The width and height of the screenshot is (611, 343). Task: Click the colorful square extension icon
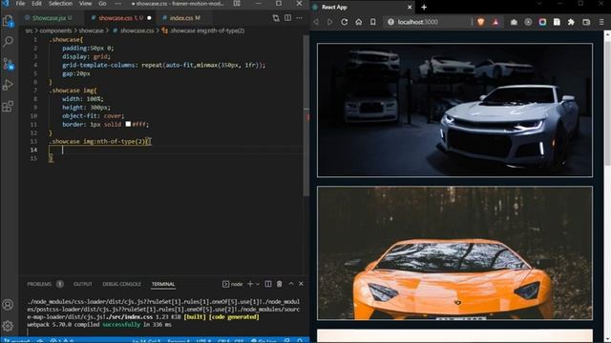542,22
